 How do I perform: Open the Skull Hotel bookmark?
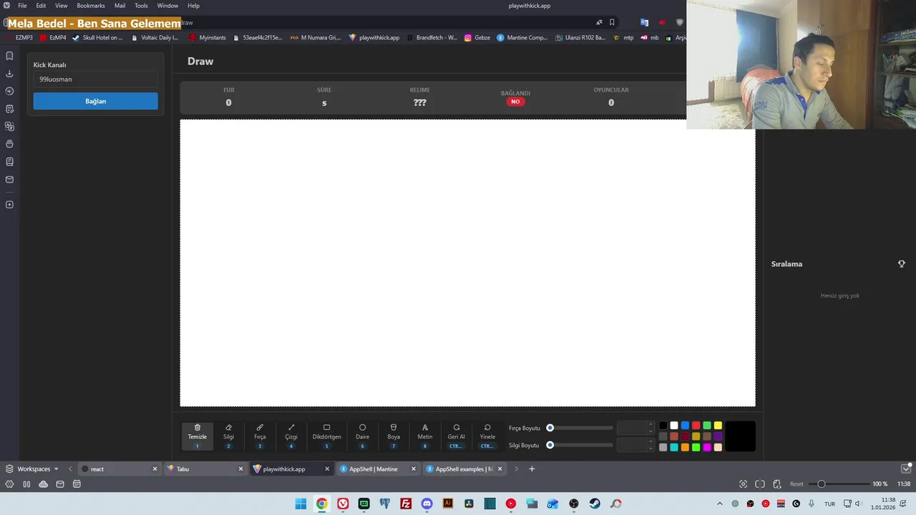pos(97,37)
